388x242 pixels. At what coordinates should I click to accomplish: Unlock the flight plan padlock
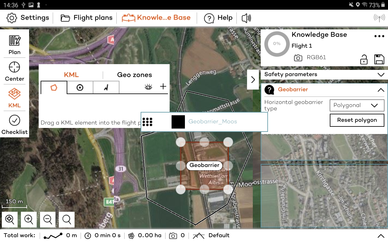[x=364, y=60]
